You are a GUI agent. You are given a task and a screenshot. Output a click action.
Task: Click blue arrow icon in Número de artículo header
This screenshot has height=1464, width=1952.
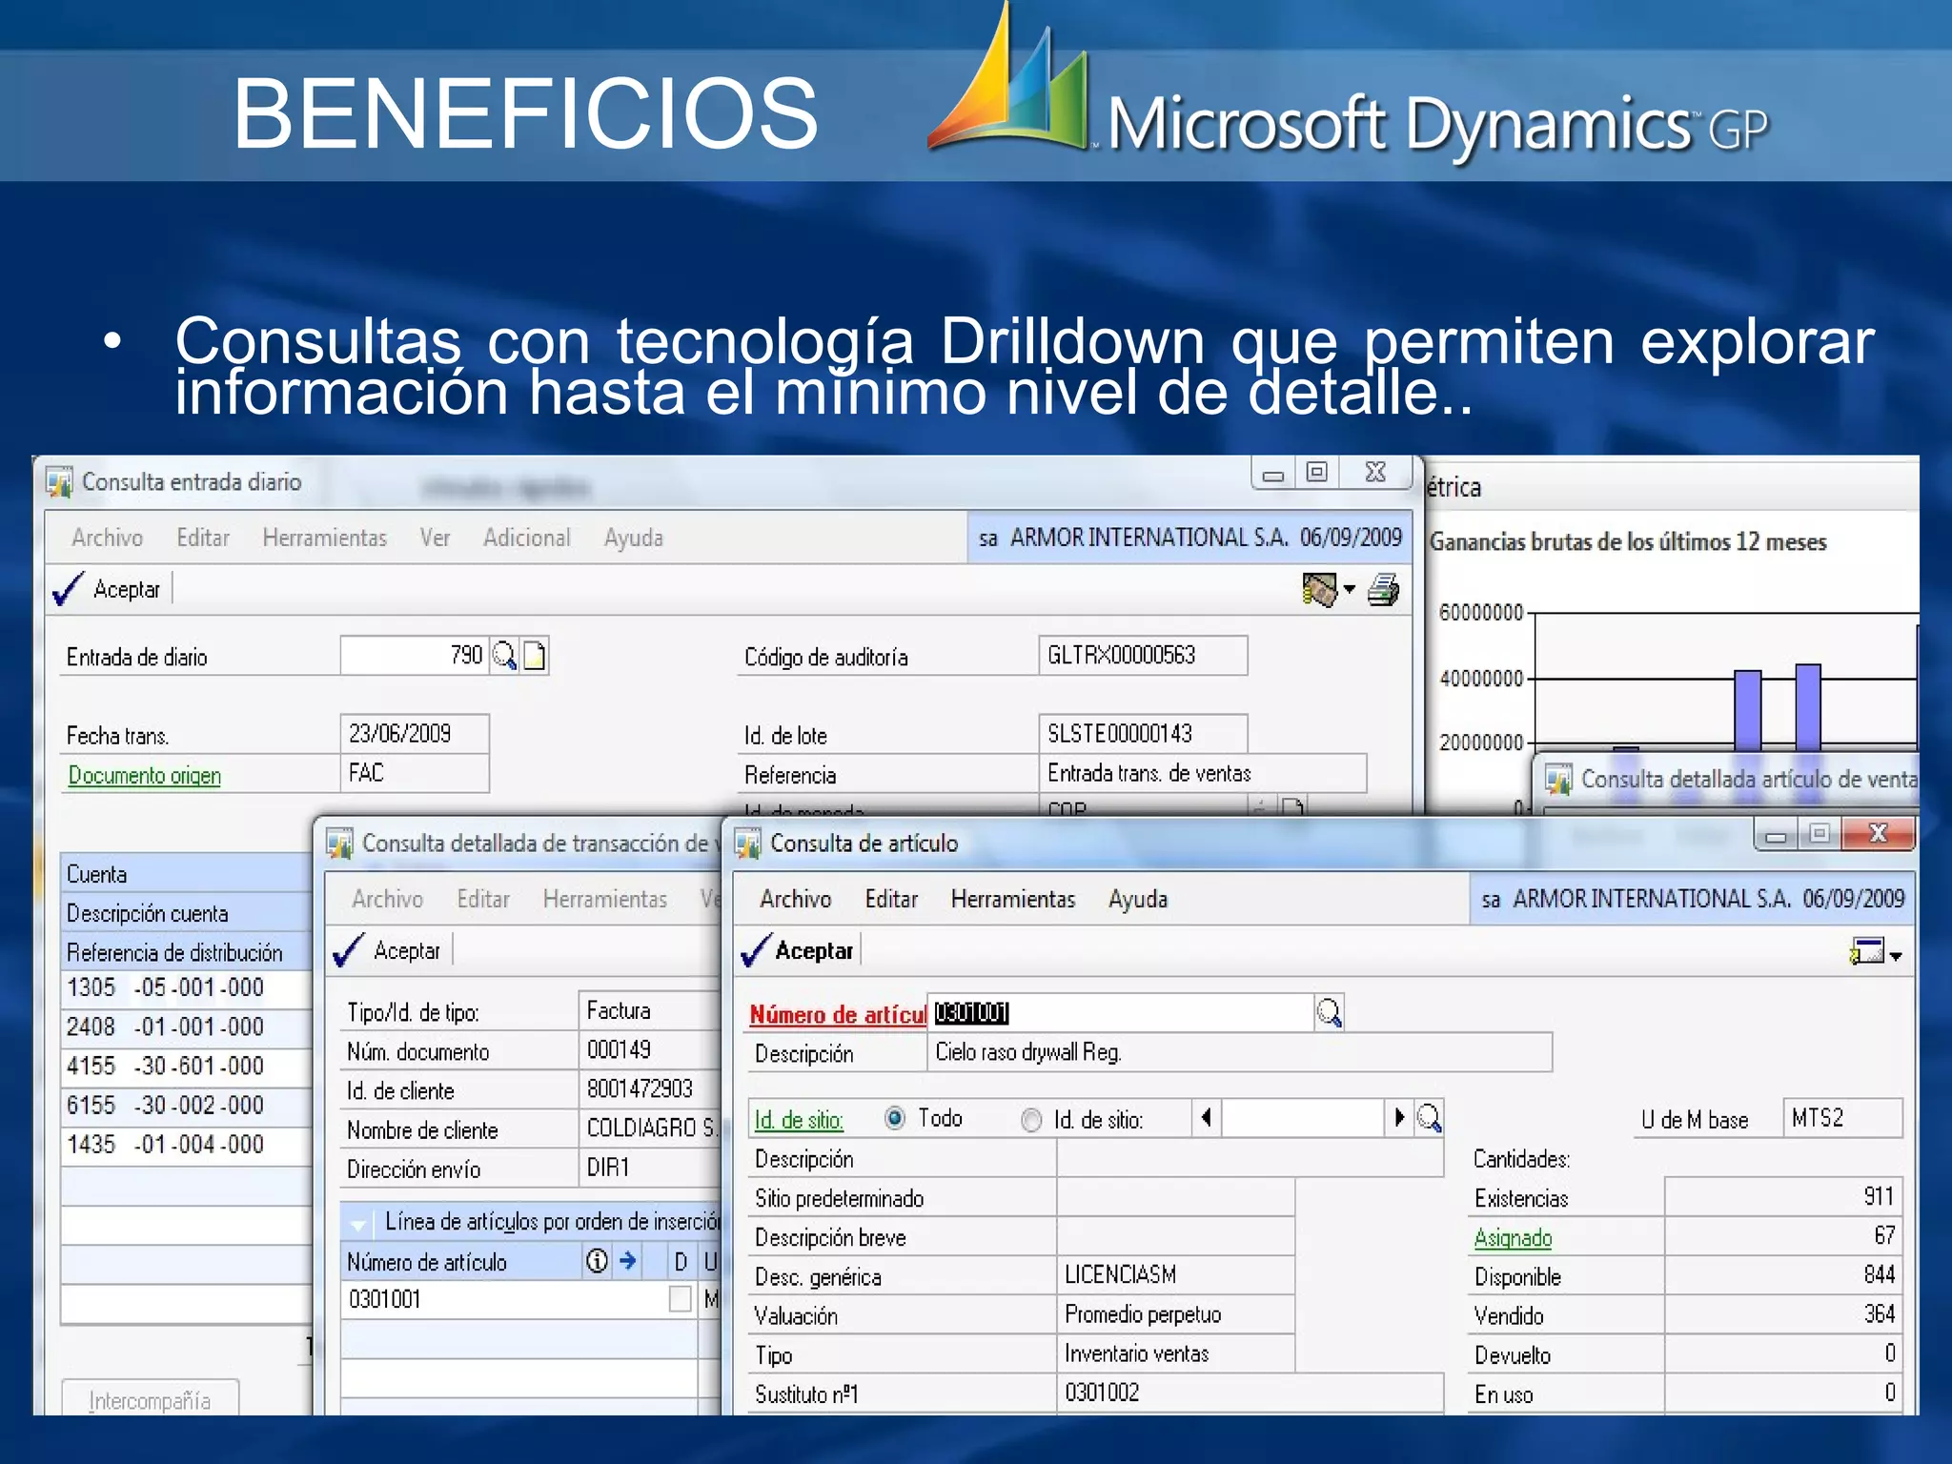point(628,1261)
